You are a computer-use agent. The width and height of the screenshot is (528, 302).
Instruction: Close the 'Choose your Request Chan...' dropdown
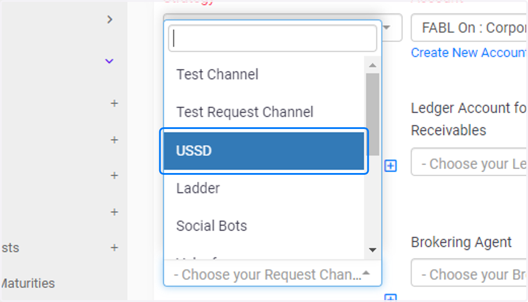tap(272, 274)
